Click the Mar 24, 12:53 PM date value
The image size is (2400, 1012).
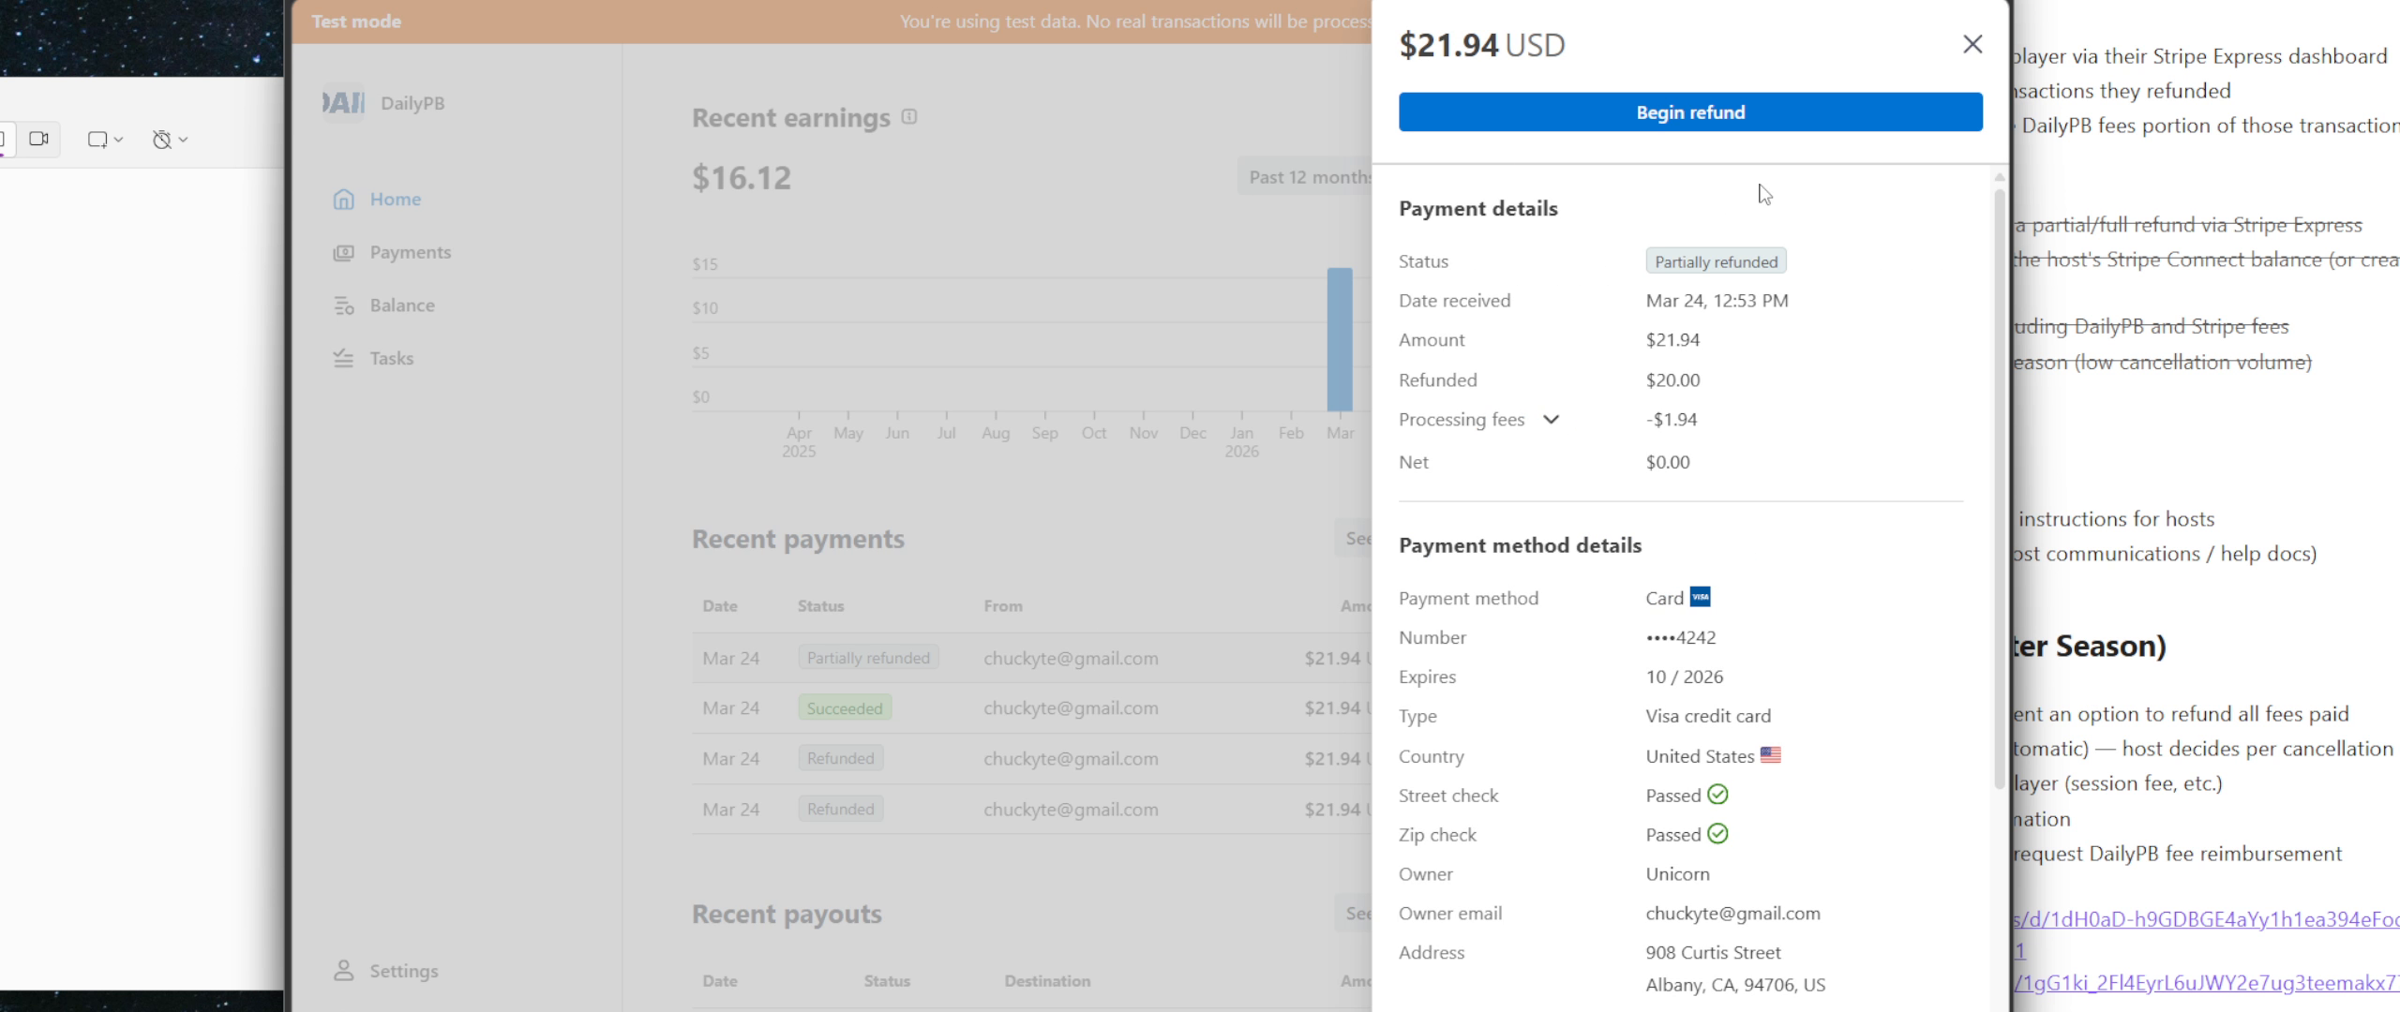pyautogui.click(x=1717, y=301)
